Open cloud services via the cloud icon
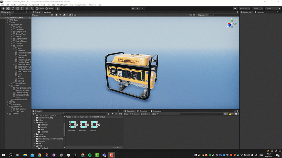Viewport: 282px width, 158px height. click(x=235, y=8)
